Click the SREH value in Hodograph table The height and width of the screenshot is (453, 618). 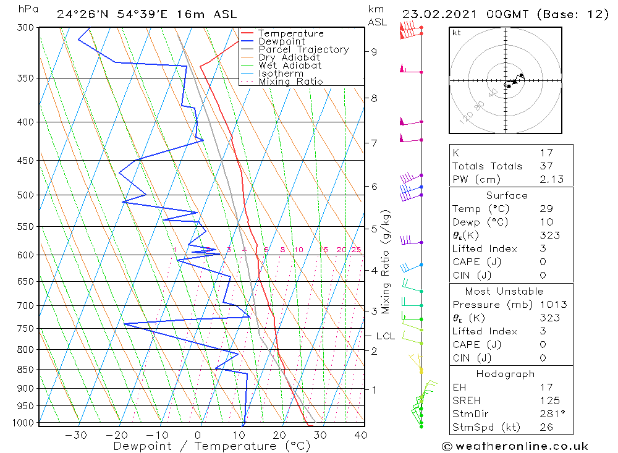coord(550,400)
